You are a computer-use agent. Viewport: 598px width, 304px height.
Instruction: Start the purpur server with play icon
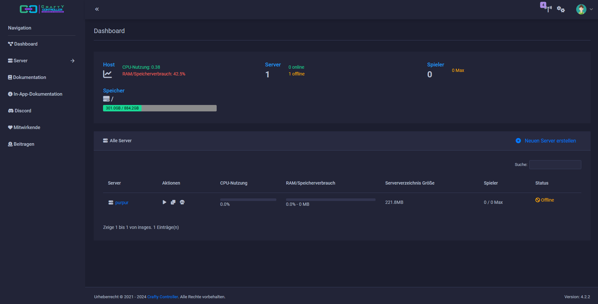click(x=164, y=202)
